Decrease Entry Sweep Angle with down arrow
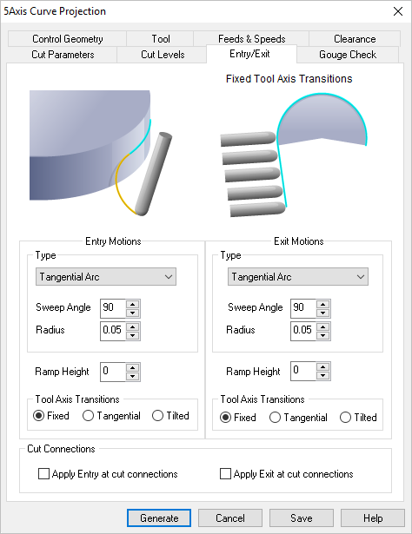Image resolution: width=412 pixels, height=534 pixels. coord(133,313)
